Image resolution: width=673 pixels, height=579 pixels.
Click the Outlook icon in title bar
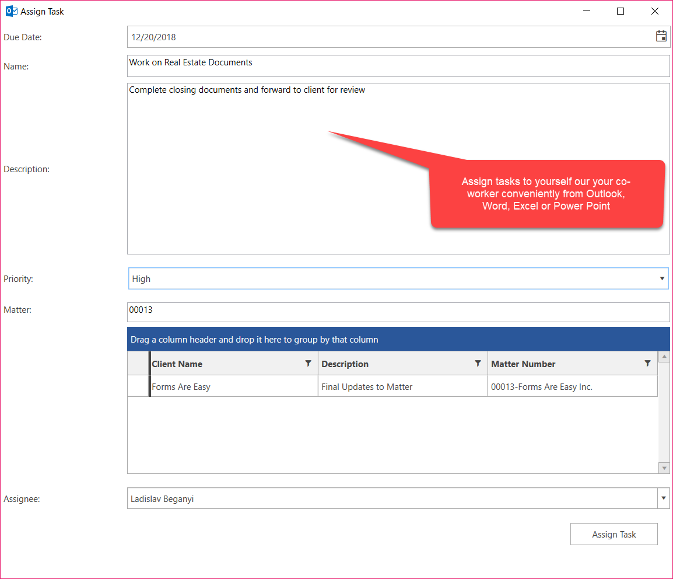click(x=10, y=11)
